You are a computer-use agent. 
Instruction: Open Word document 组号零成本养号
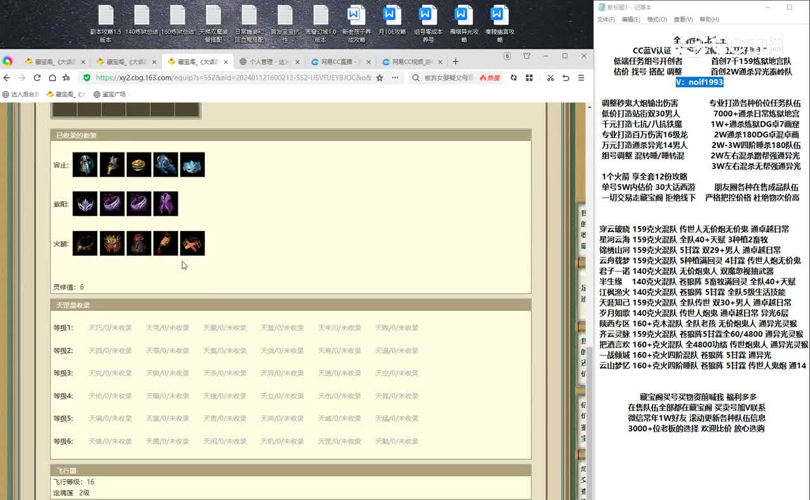pos(428,24)
